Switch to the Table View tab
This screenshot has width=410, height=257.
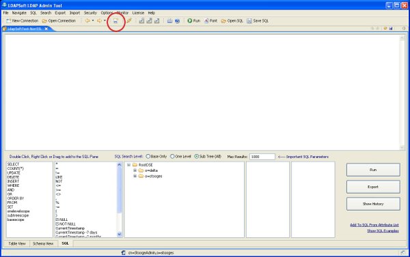[17, 243]
